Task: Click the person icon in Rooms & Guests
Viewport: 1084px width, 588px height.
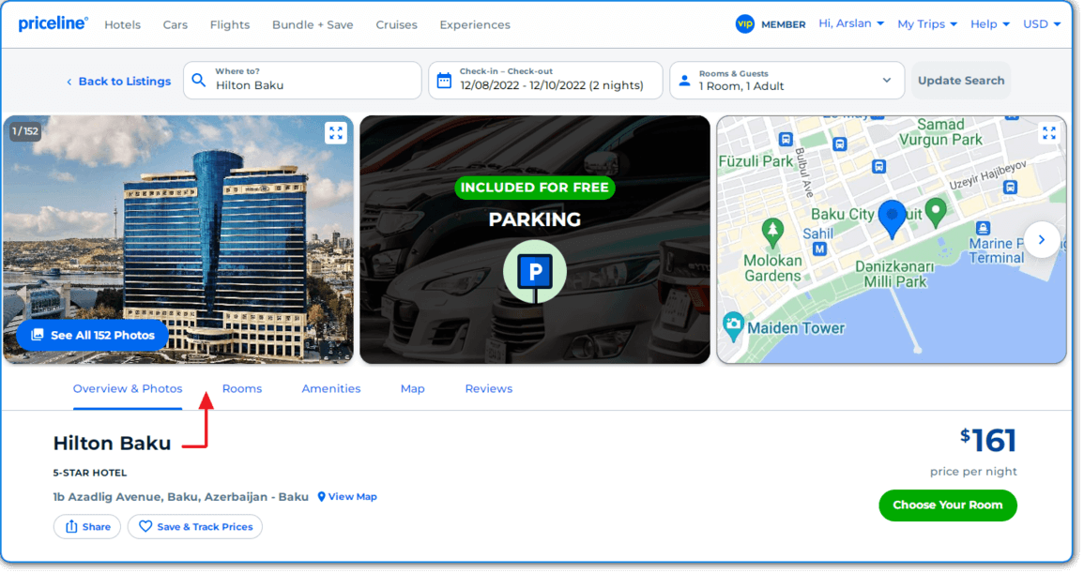Action: [684, 80]
